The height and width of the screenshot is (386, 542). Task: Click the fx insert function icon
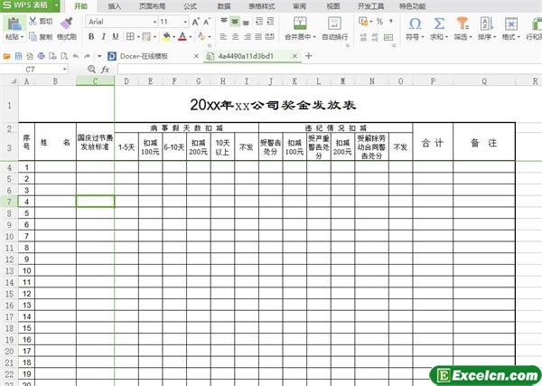coord(105,70)
